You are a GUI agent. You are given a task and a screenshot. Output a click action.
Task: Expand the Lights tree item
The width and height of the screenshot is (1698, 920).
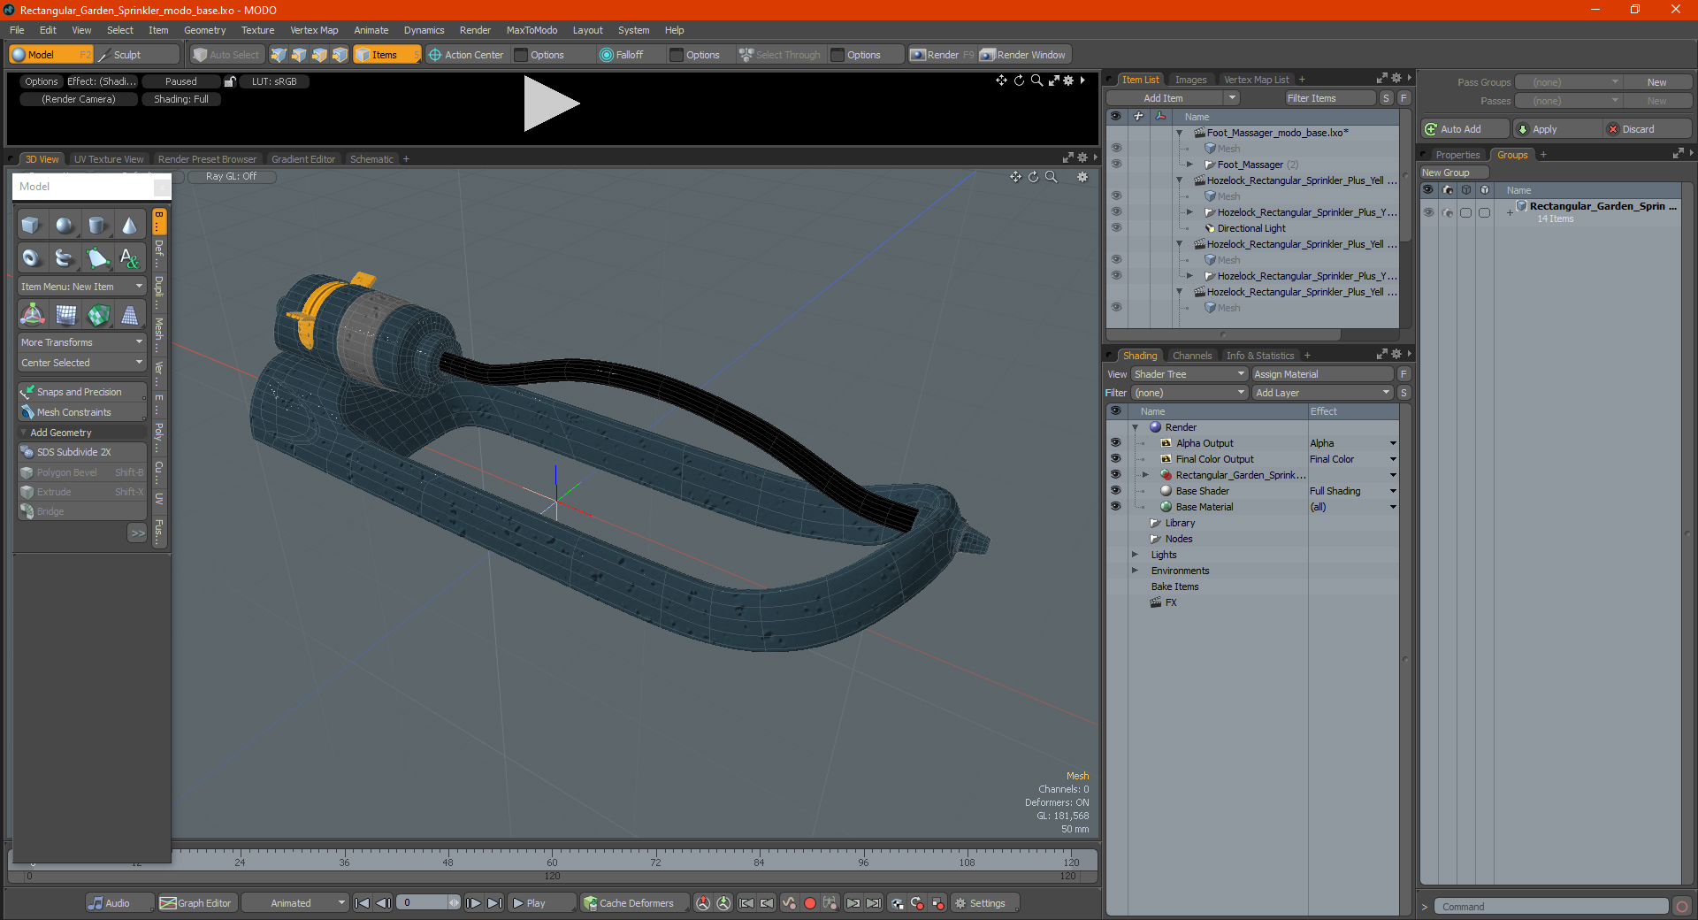click(x=1135, y=555)
